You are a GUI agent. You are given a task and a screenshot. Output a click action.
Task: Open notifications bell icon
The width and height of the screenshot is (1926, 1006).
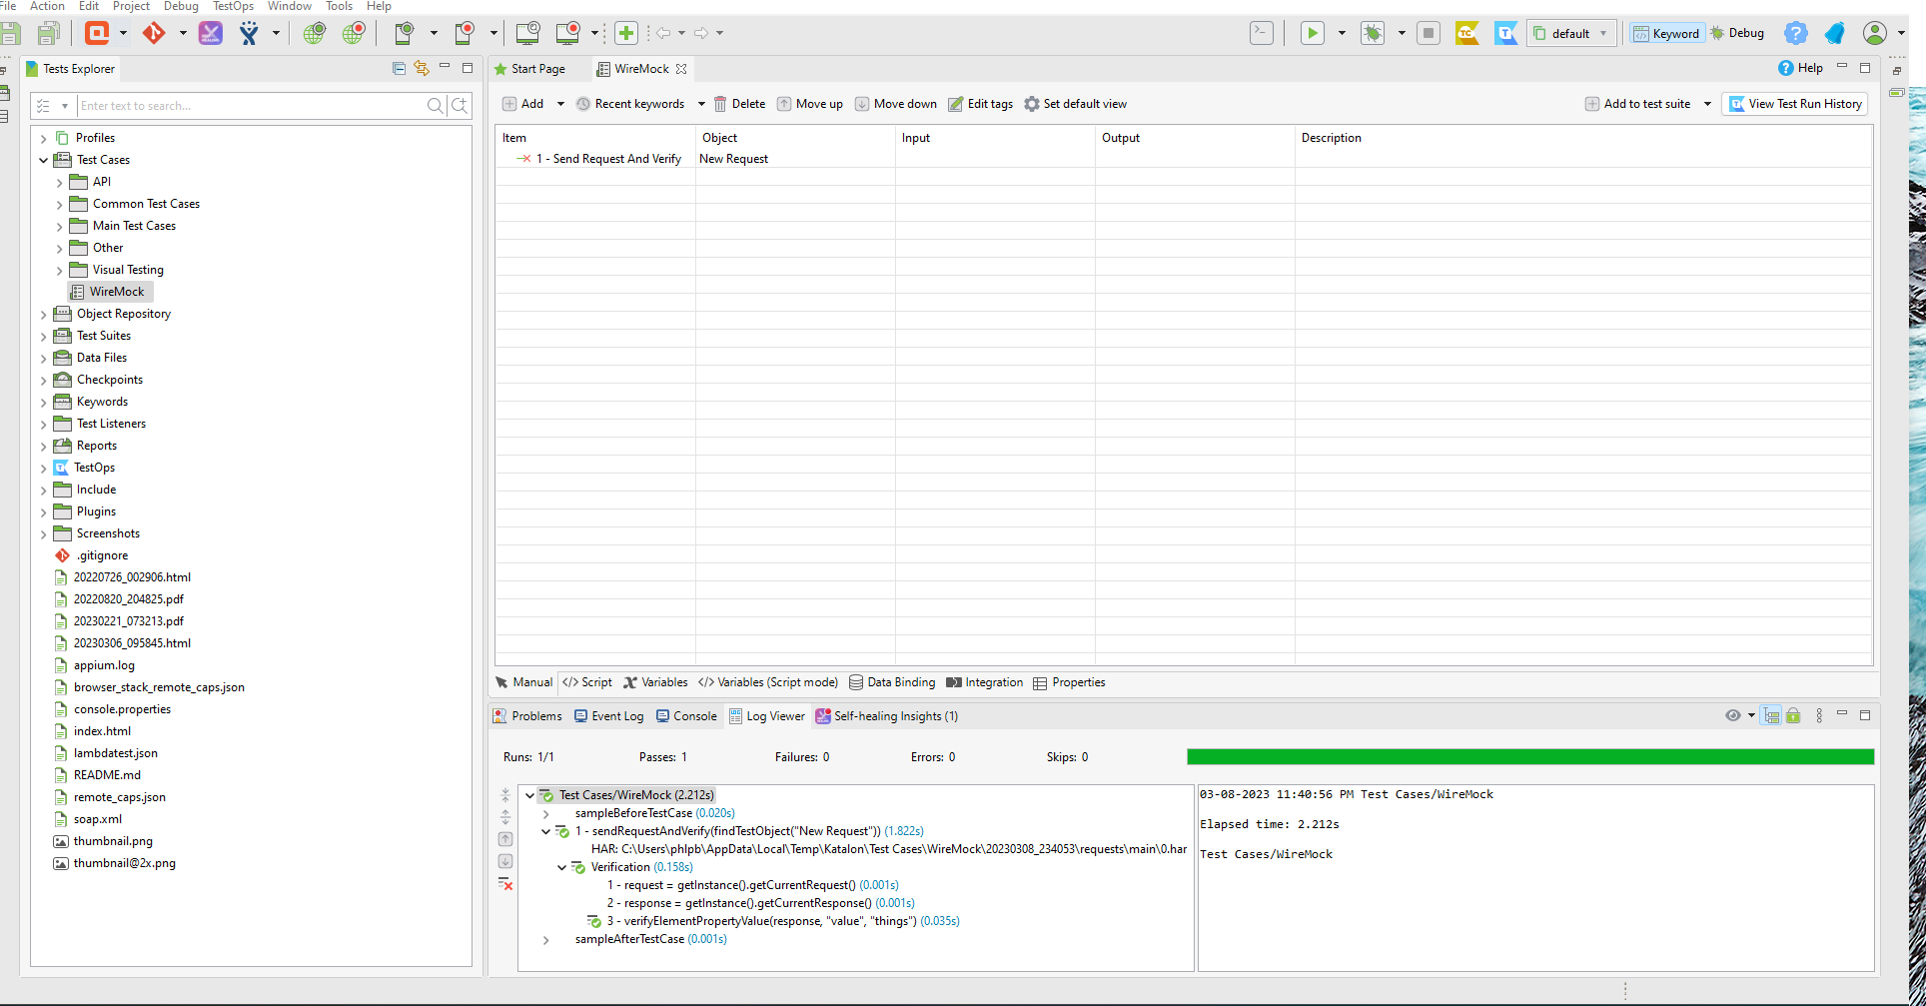(x=1834, y=33)
